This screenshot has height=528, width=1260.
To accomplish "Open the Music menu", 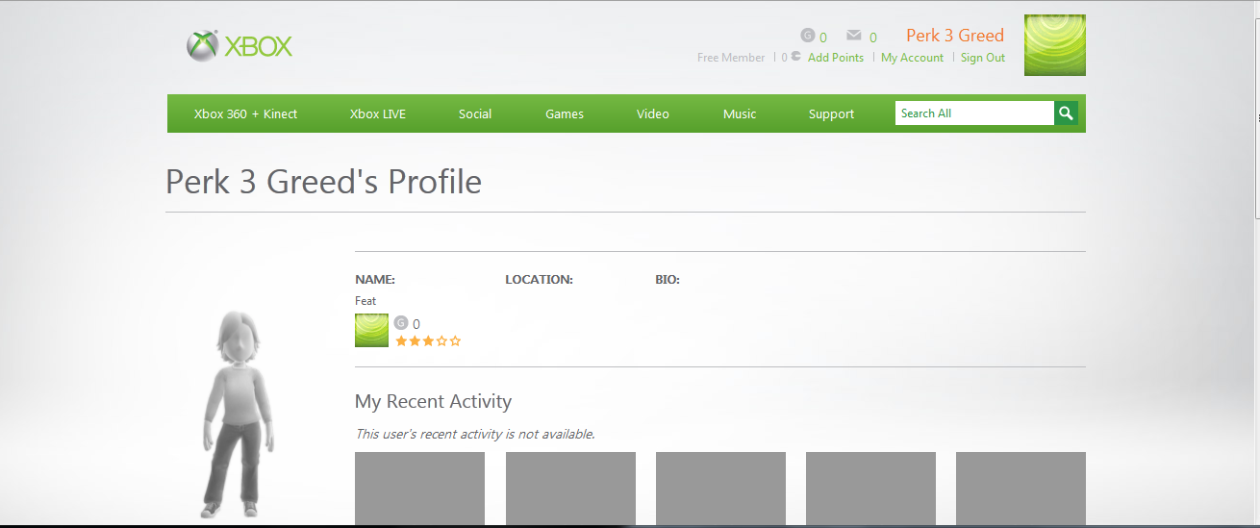I will click(x=740, y=113).
